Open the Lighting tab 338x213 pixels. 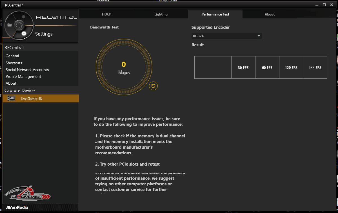pos(161,14)
